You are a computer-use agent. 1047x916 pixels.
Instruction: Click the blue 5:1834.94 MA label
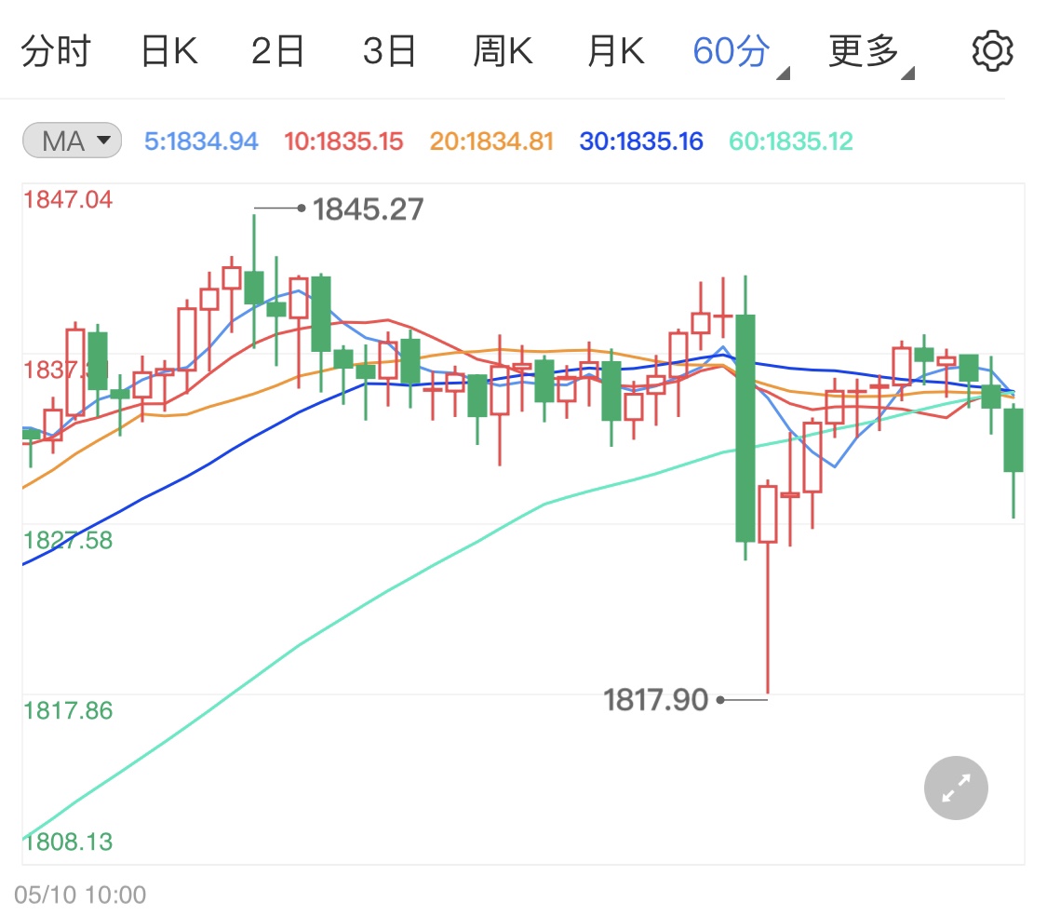coord(201,140)
